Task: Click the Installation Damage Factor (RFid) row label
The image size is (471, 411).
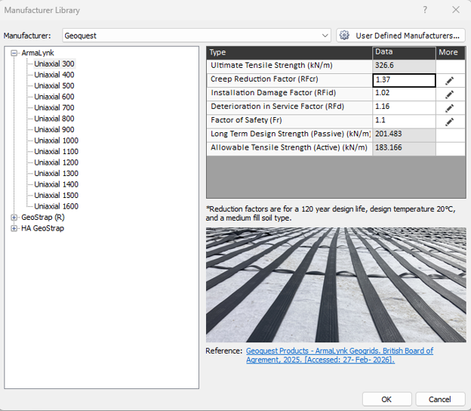Action: tap(273, 93)
